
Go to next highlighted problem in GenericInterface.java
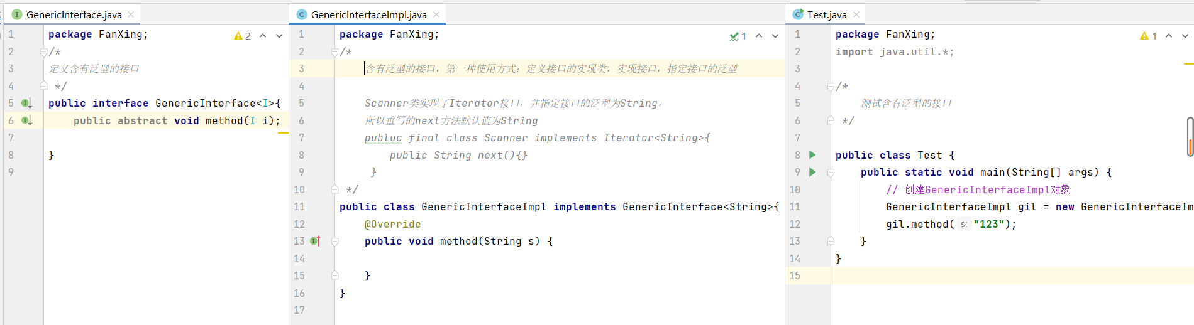(x=279, y=36)
